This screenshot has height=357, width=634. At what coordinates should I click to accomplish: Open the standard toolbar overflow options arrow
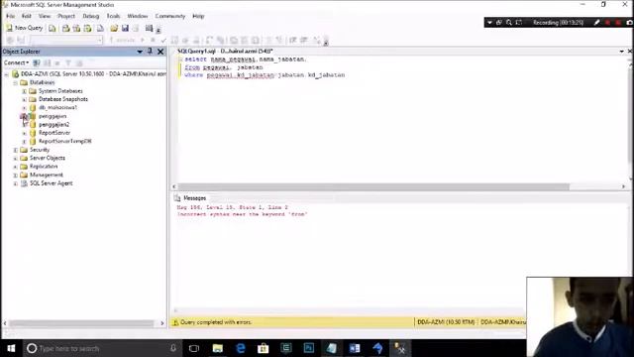pyautogui.click(x=158, y=30)
